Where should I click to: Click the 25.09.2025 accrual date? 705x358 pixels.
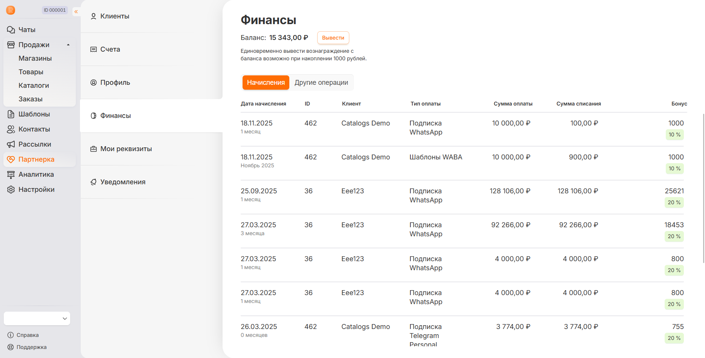click(259, 191)
